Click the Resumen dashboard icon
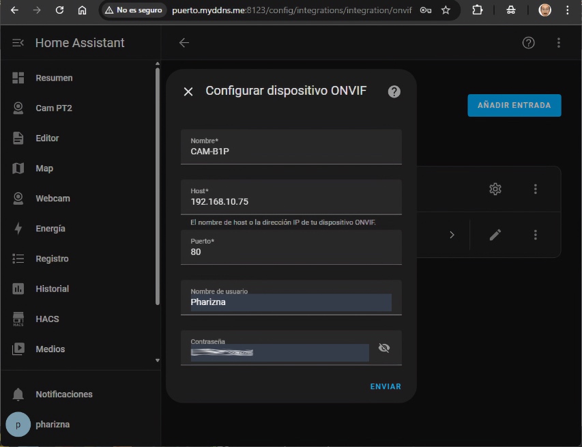582x447 pixels. coord(18,78)
